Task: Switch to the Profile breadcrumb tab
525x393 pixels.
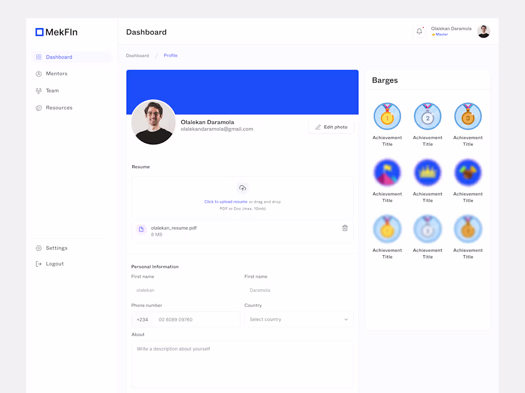Action: (x=170, y=55)
